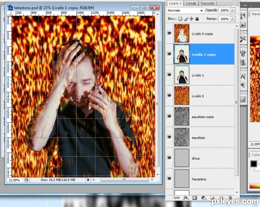Toggle lock transparent pixels icon
Viewport: 260px width, 207px height.
tap(180, 19)
